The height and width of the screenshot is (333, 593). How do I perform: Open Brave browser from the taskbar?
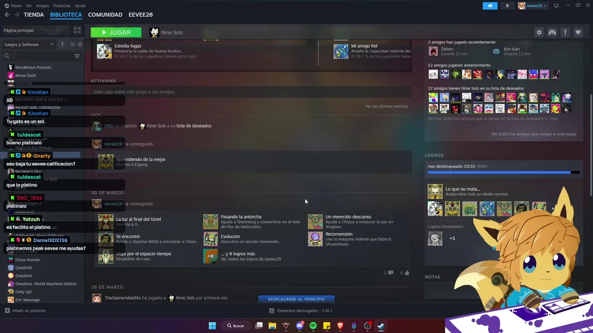pyautogui.click(x=341, y=326)
